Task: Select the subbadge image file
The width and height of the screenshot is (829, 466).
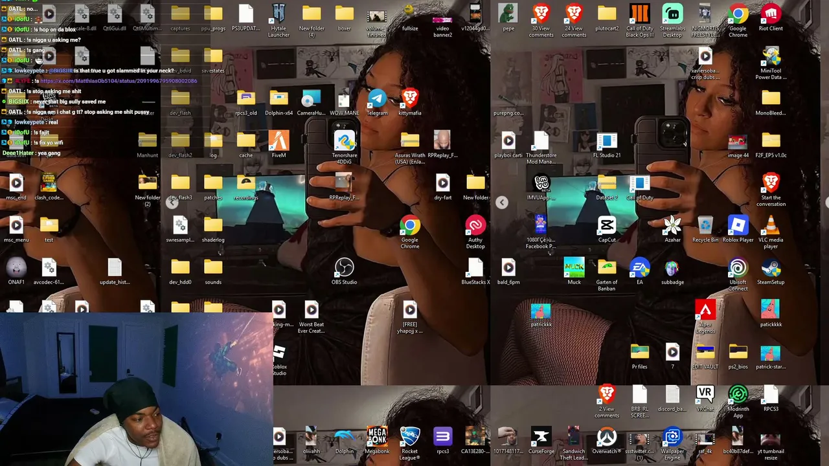Action: (x=672, y=272)
